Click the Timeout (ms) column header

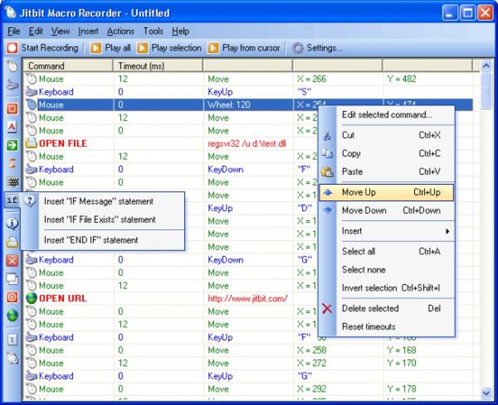pos(158,66)
